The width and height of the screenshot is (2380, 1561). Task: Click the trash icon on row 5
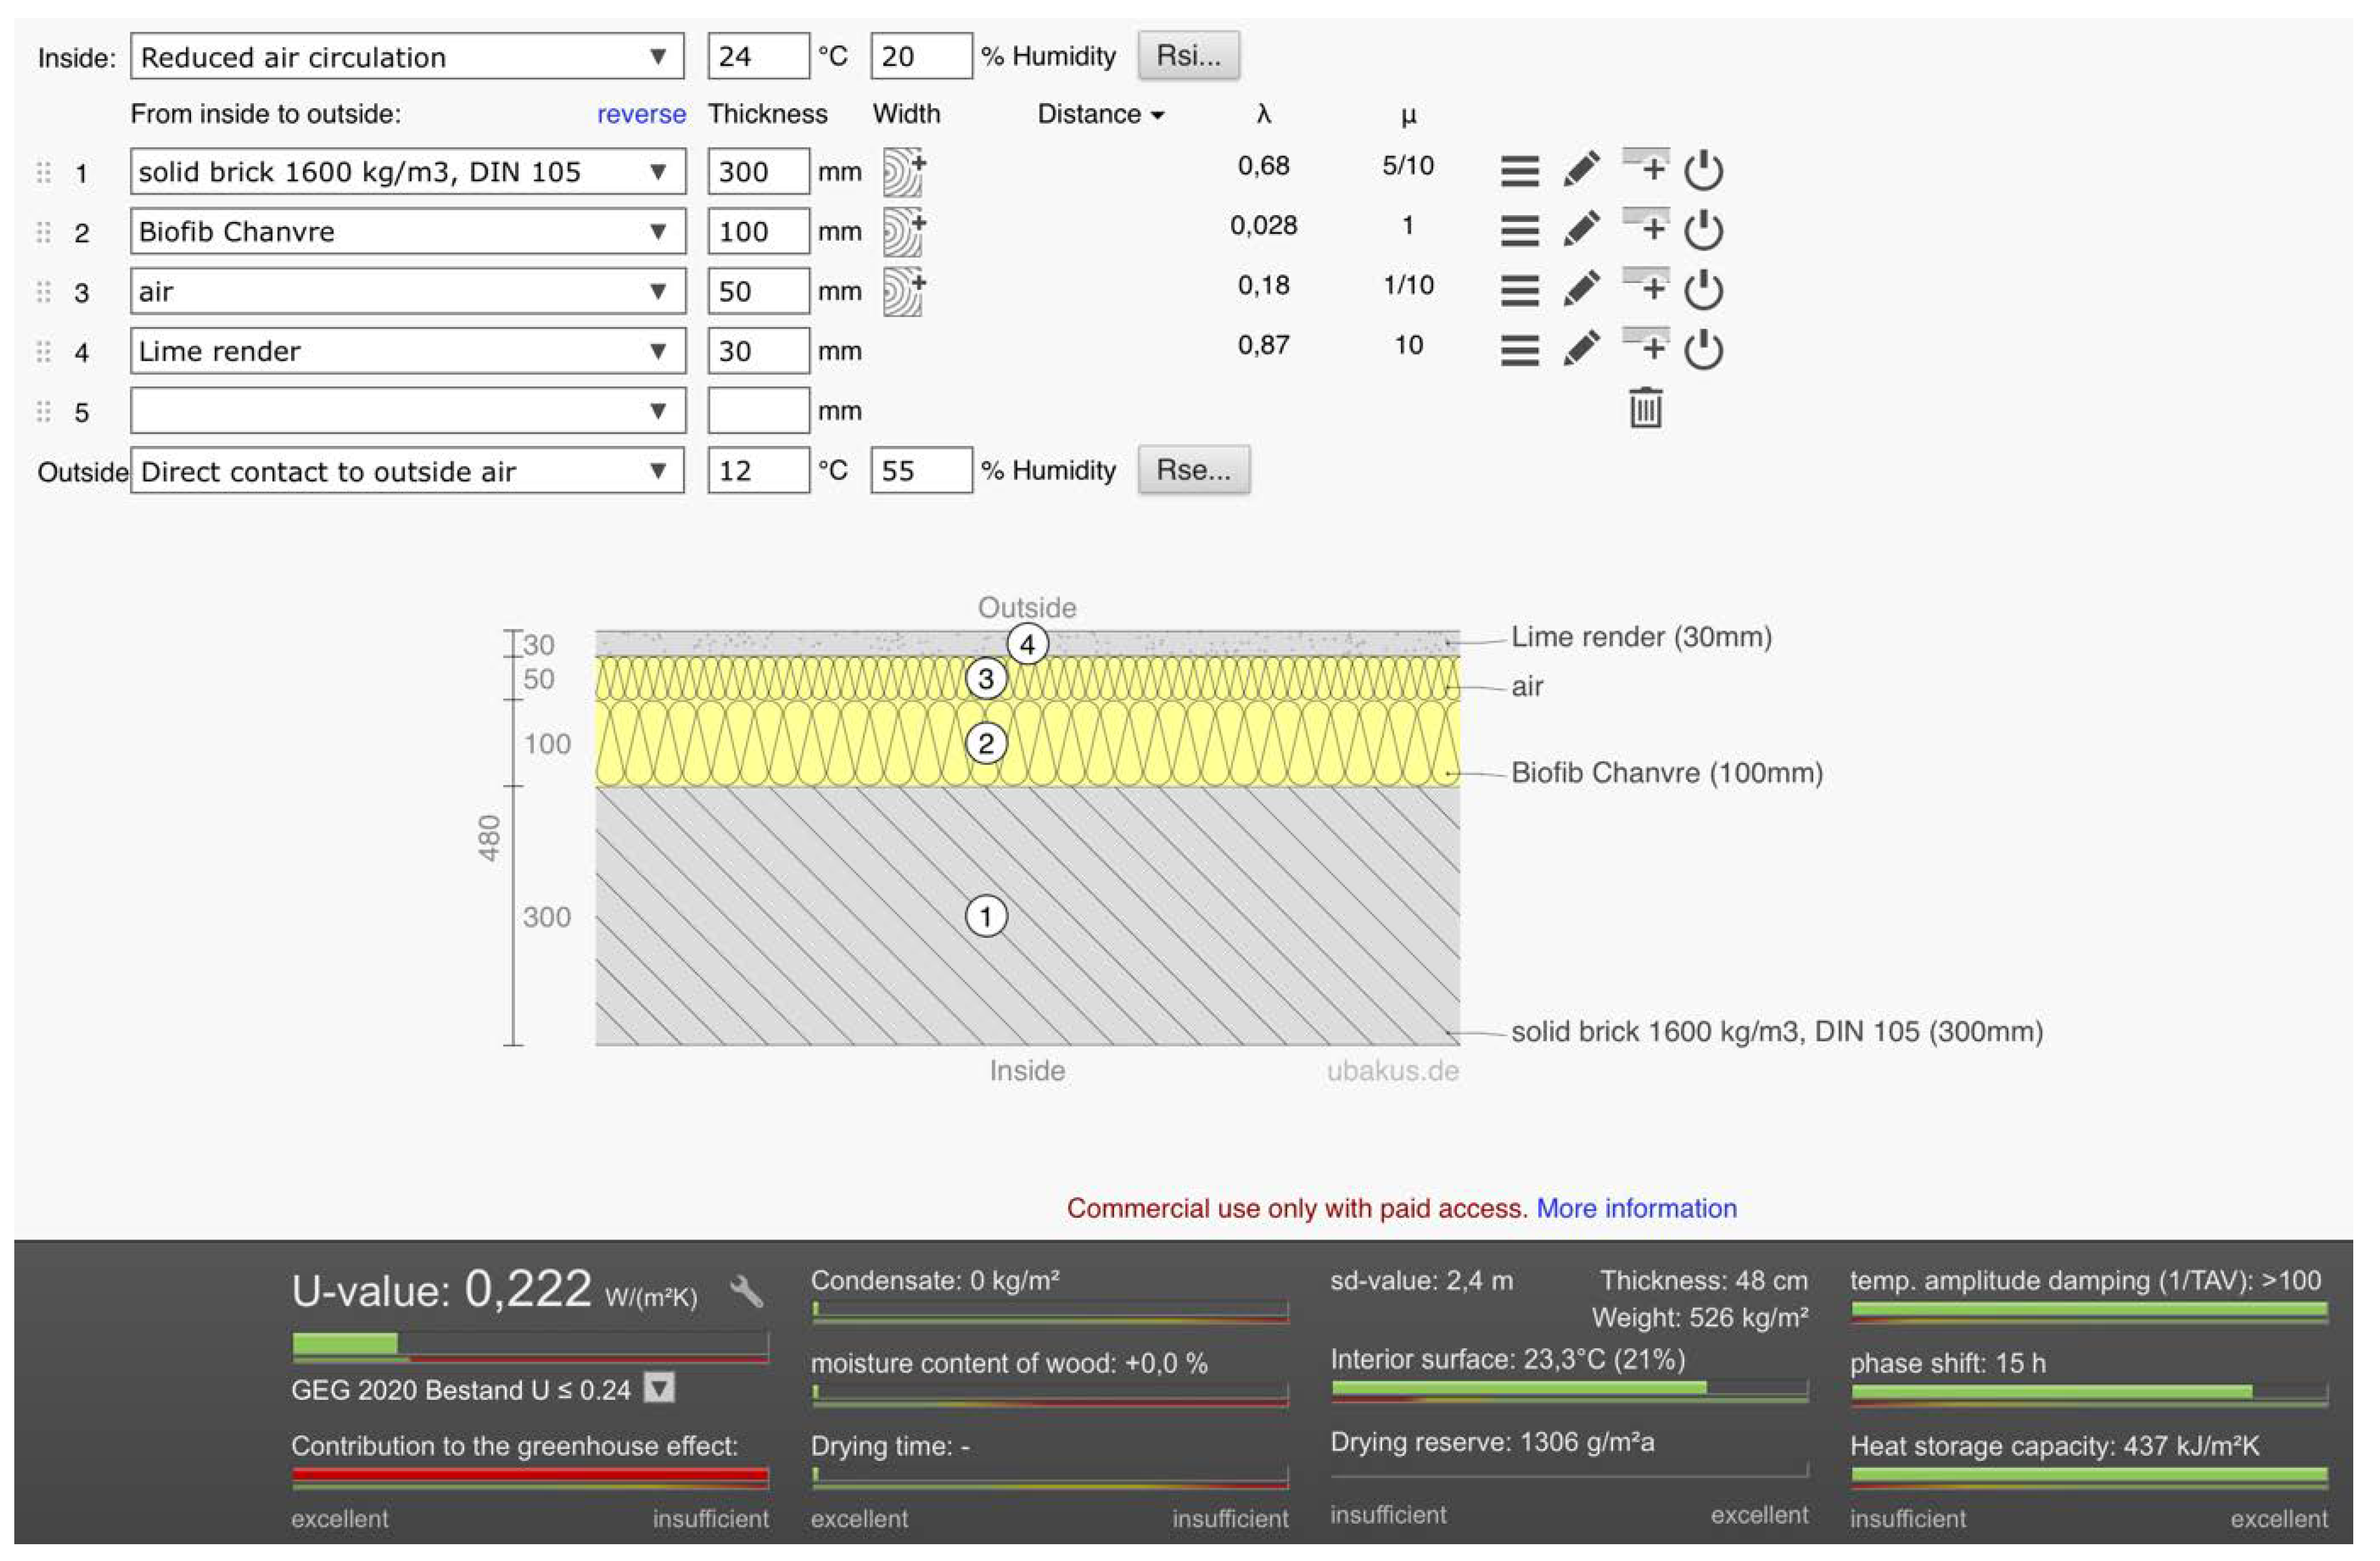[x=1645, y=409]
